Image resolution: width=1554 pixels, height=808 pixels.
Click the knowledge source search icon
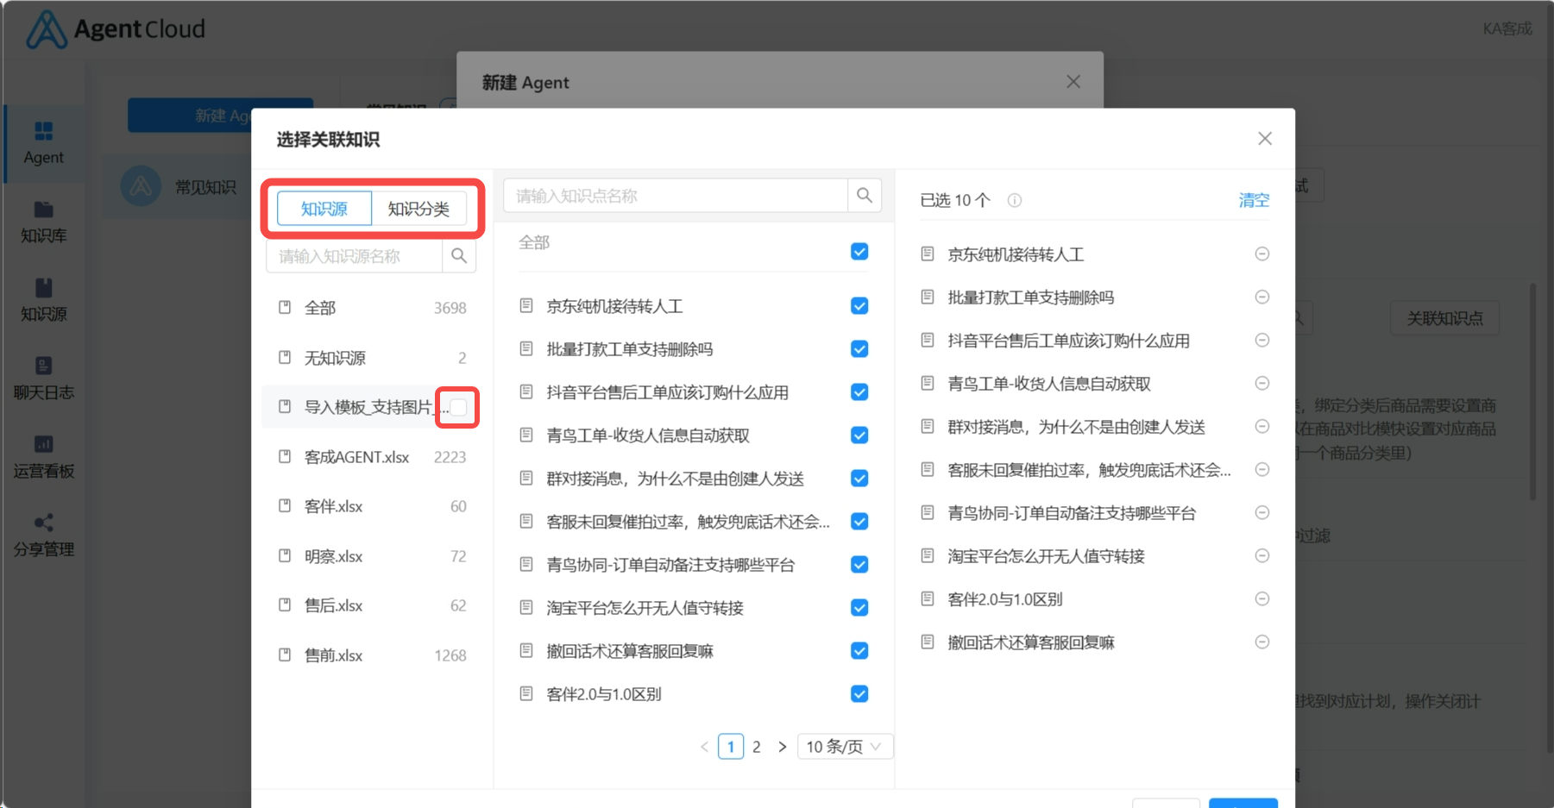[459, 256]
